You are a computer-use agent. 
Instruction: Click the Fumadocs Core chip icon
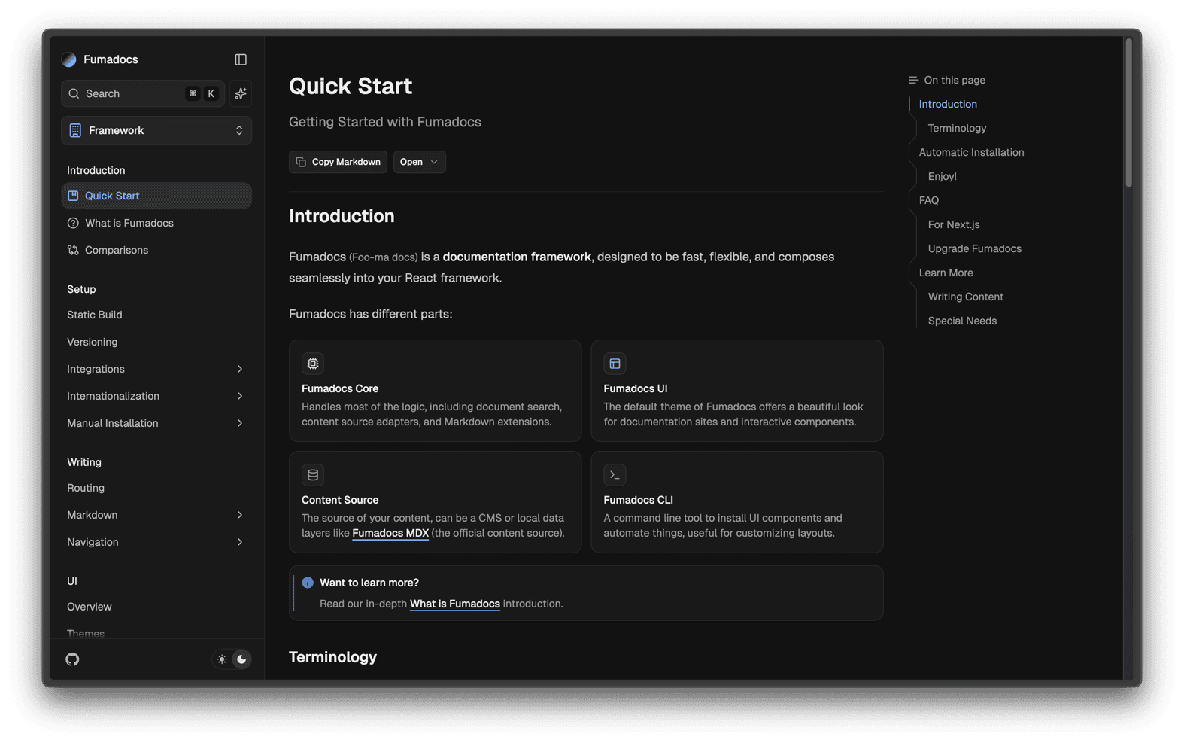point(313,364)
